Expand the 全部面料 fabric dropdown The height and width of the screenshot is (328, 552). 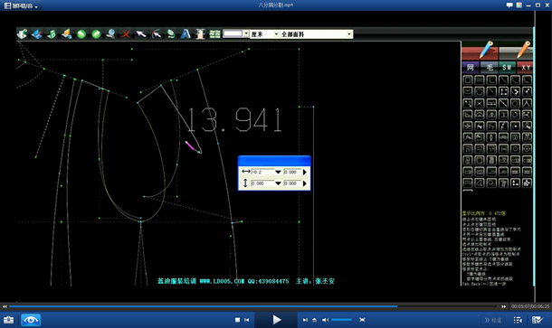point(316,34)
